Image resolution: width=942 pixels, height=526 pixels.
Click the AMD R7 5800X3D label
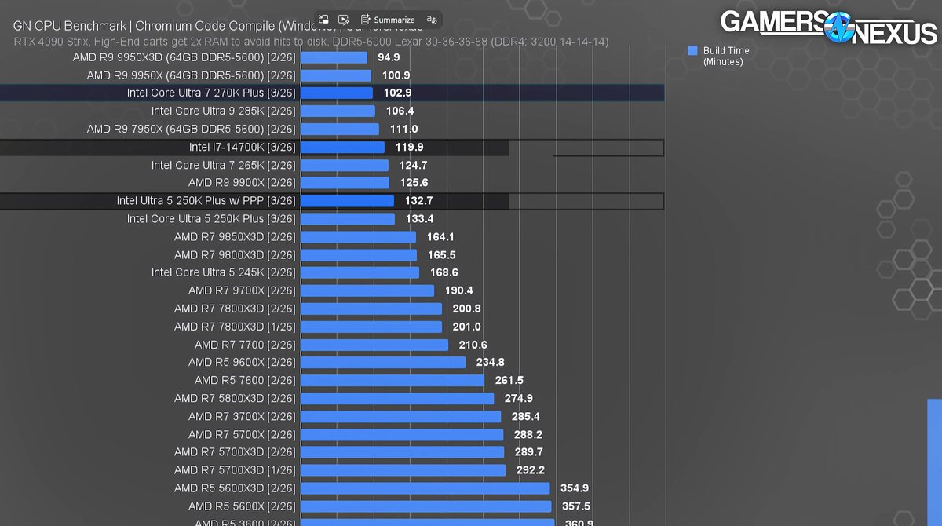pos(235,398)
